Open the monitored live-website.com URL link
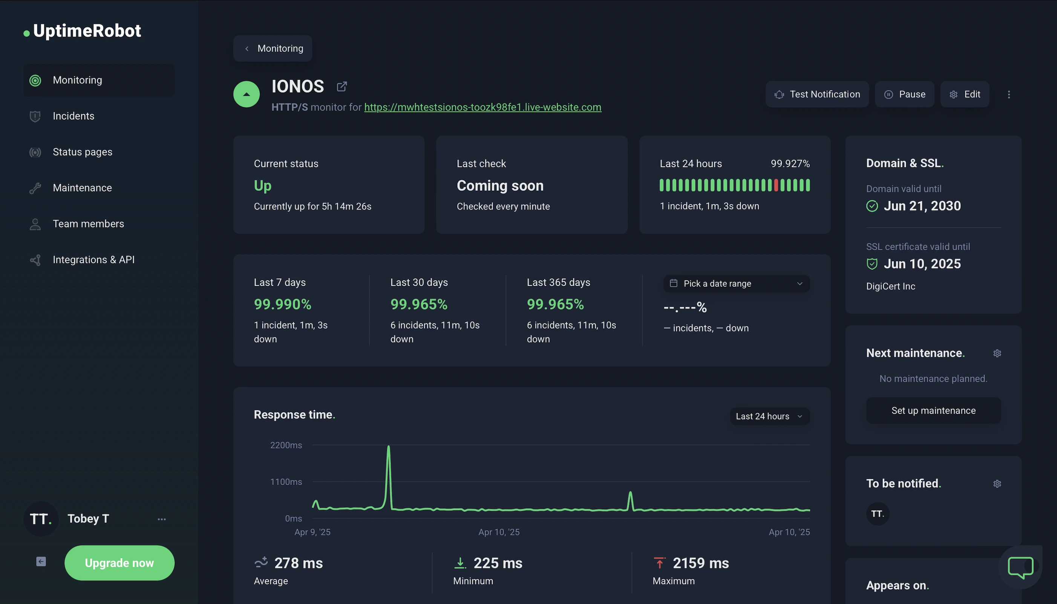 click(483, 107)
